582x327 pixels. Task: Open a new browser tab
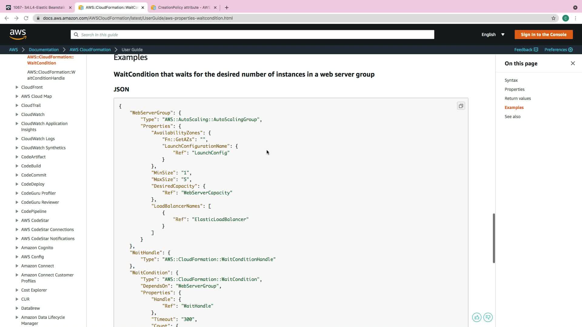point(227,8)
